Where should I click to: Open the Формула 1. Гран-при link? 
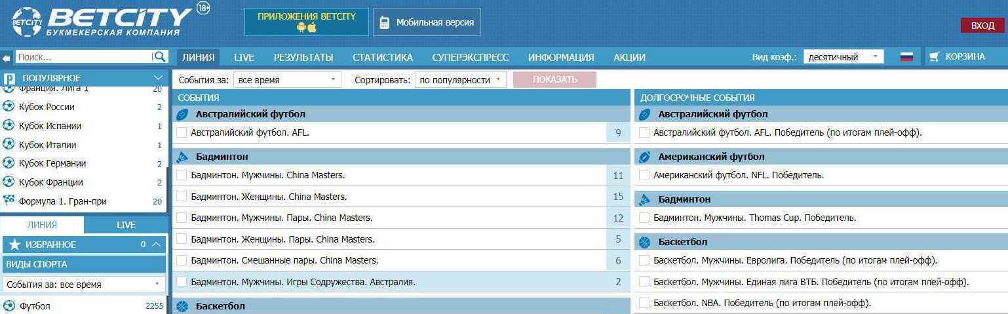point(63,201)
